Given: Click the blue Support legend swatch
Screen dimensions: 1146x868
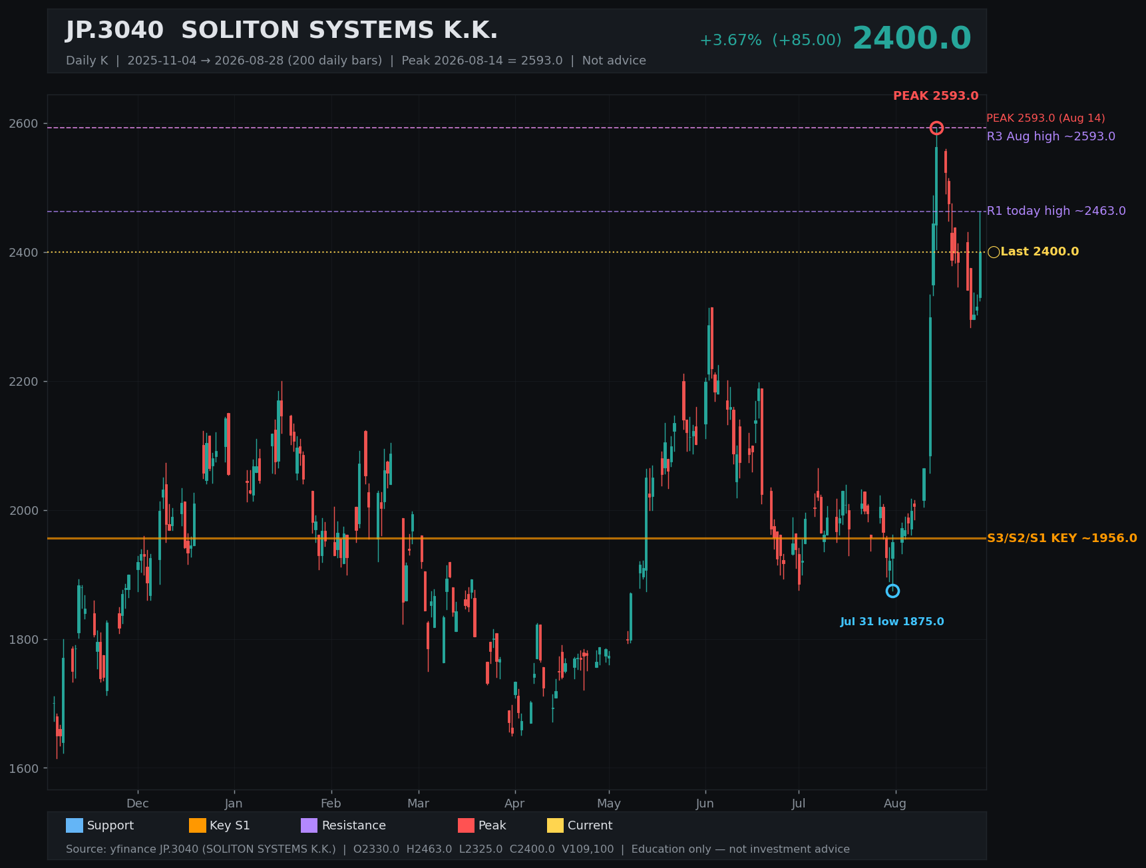Looking at the screenshot, I should [x=75, y=825].
